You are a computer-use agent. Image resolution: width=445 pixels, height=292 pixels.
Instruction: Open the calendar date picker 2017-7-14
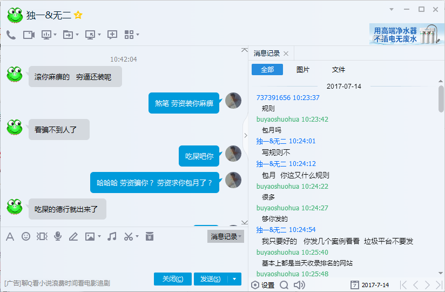tap(370, 285)
